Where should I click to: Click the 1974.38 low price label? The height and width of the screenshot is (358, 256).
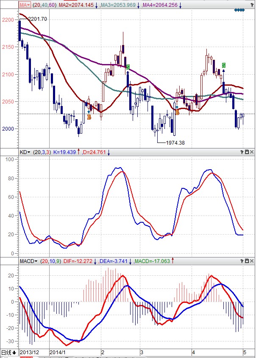coord(175,143)
